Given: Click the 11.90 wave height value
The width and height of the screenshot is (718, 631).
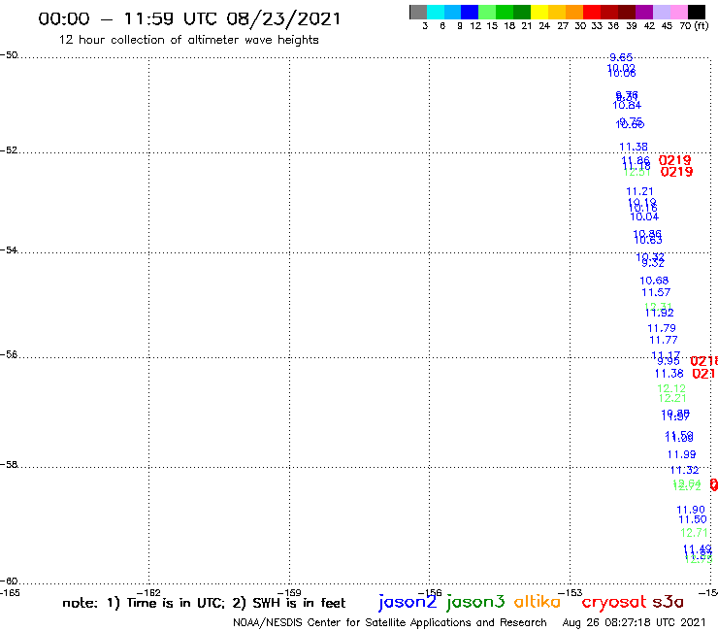Looking at the screenshot, I should 691,510.
